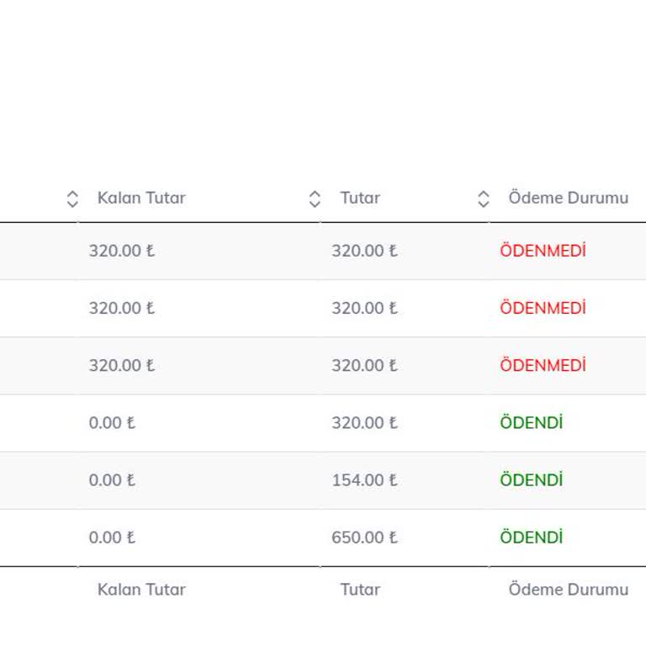Click sort arrows icon beside Ödeme Durumu
Image resolution: width=646 pixels, height=646 pixels.
(x=483, y=199)
